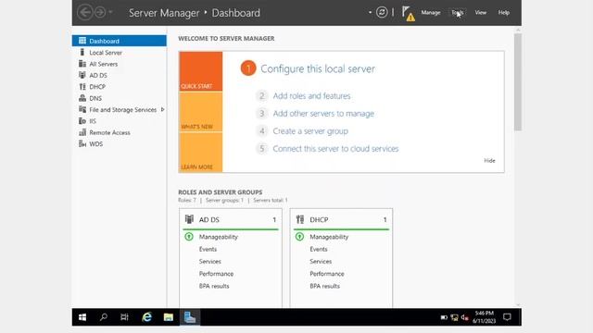Click the Dashboard icon in sidebar
This screenshot has width=593, height=333.
pos(82,41)
